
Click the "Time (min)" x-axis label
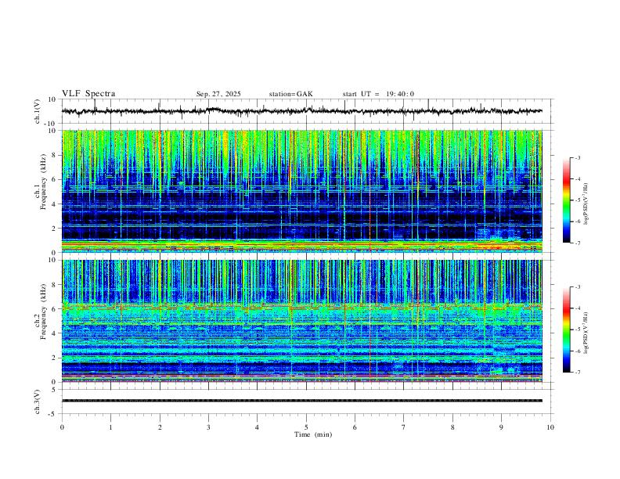[313, 434]
